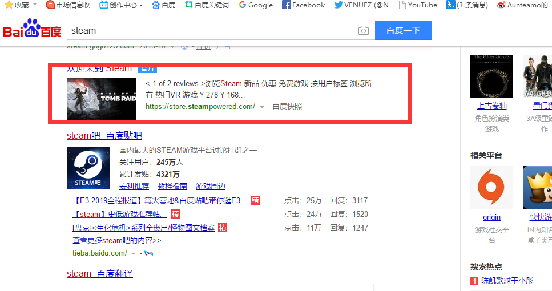The image size is (552, 291).
Task: Open the Weibo Aunteamo bookmark
Action: [x=522, y=5]
